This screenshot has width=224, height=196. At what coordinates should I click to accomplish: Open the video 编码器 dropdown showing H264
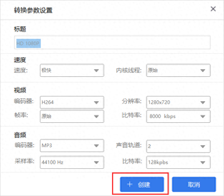click(72, 102)
